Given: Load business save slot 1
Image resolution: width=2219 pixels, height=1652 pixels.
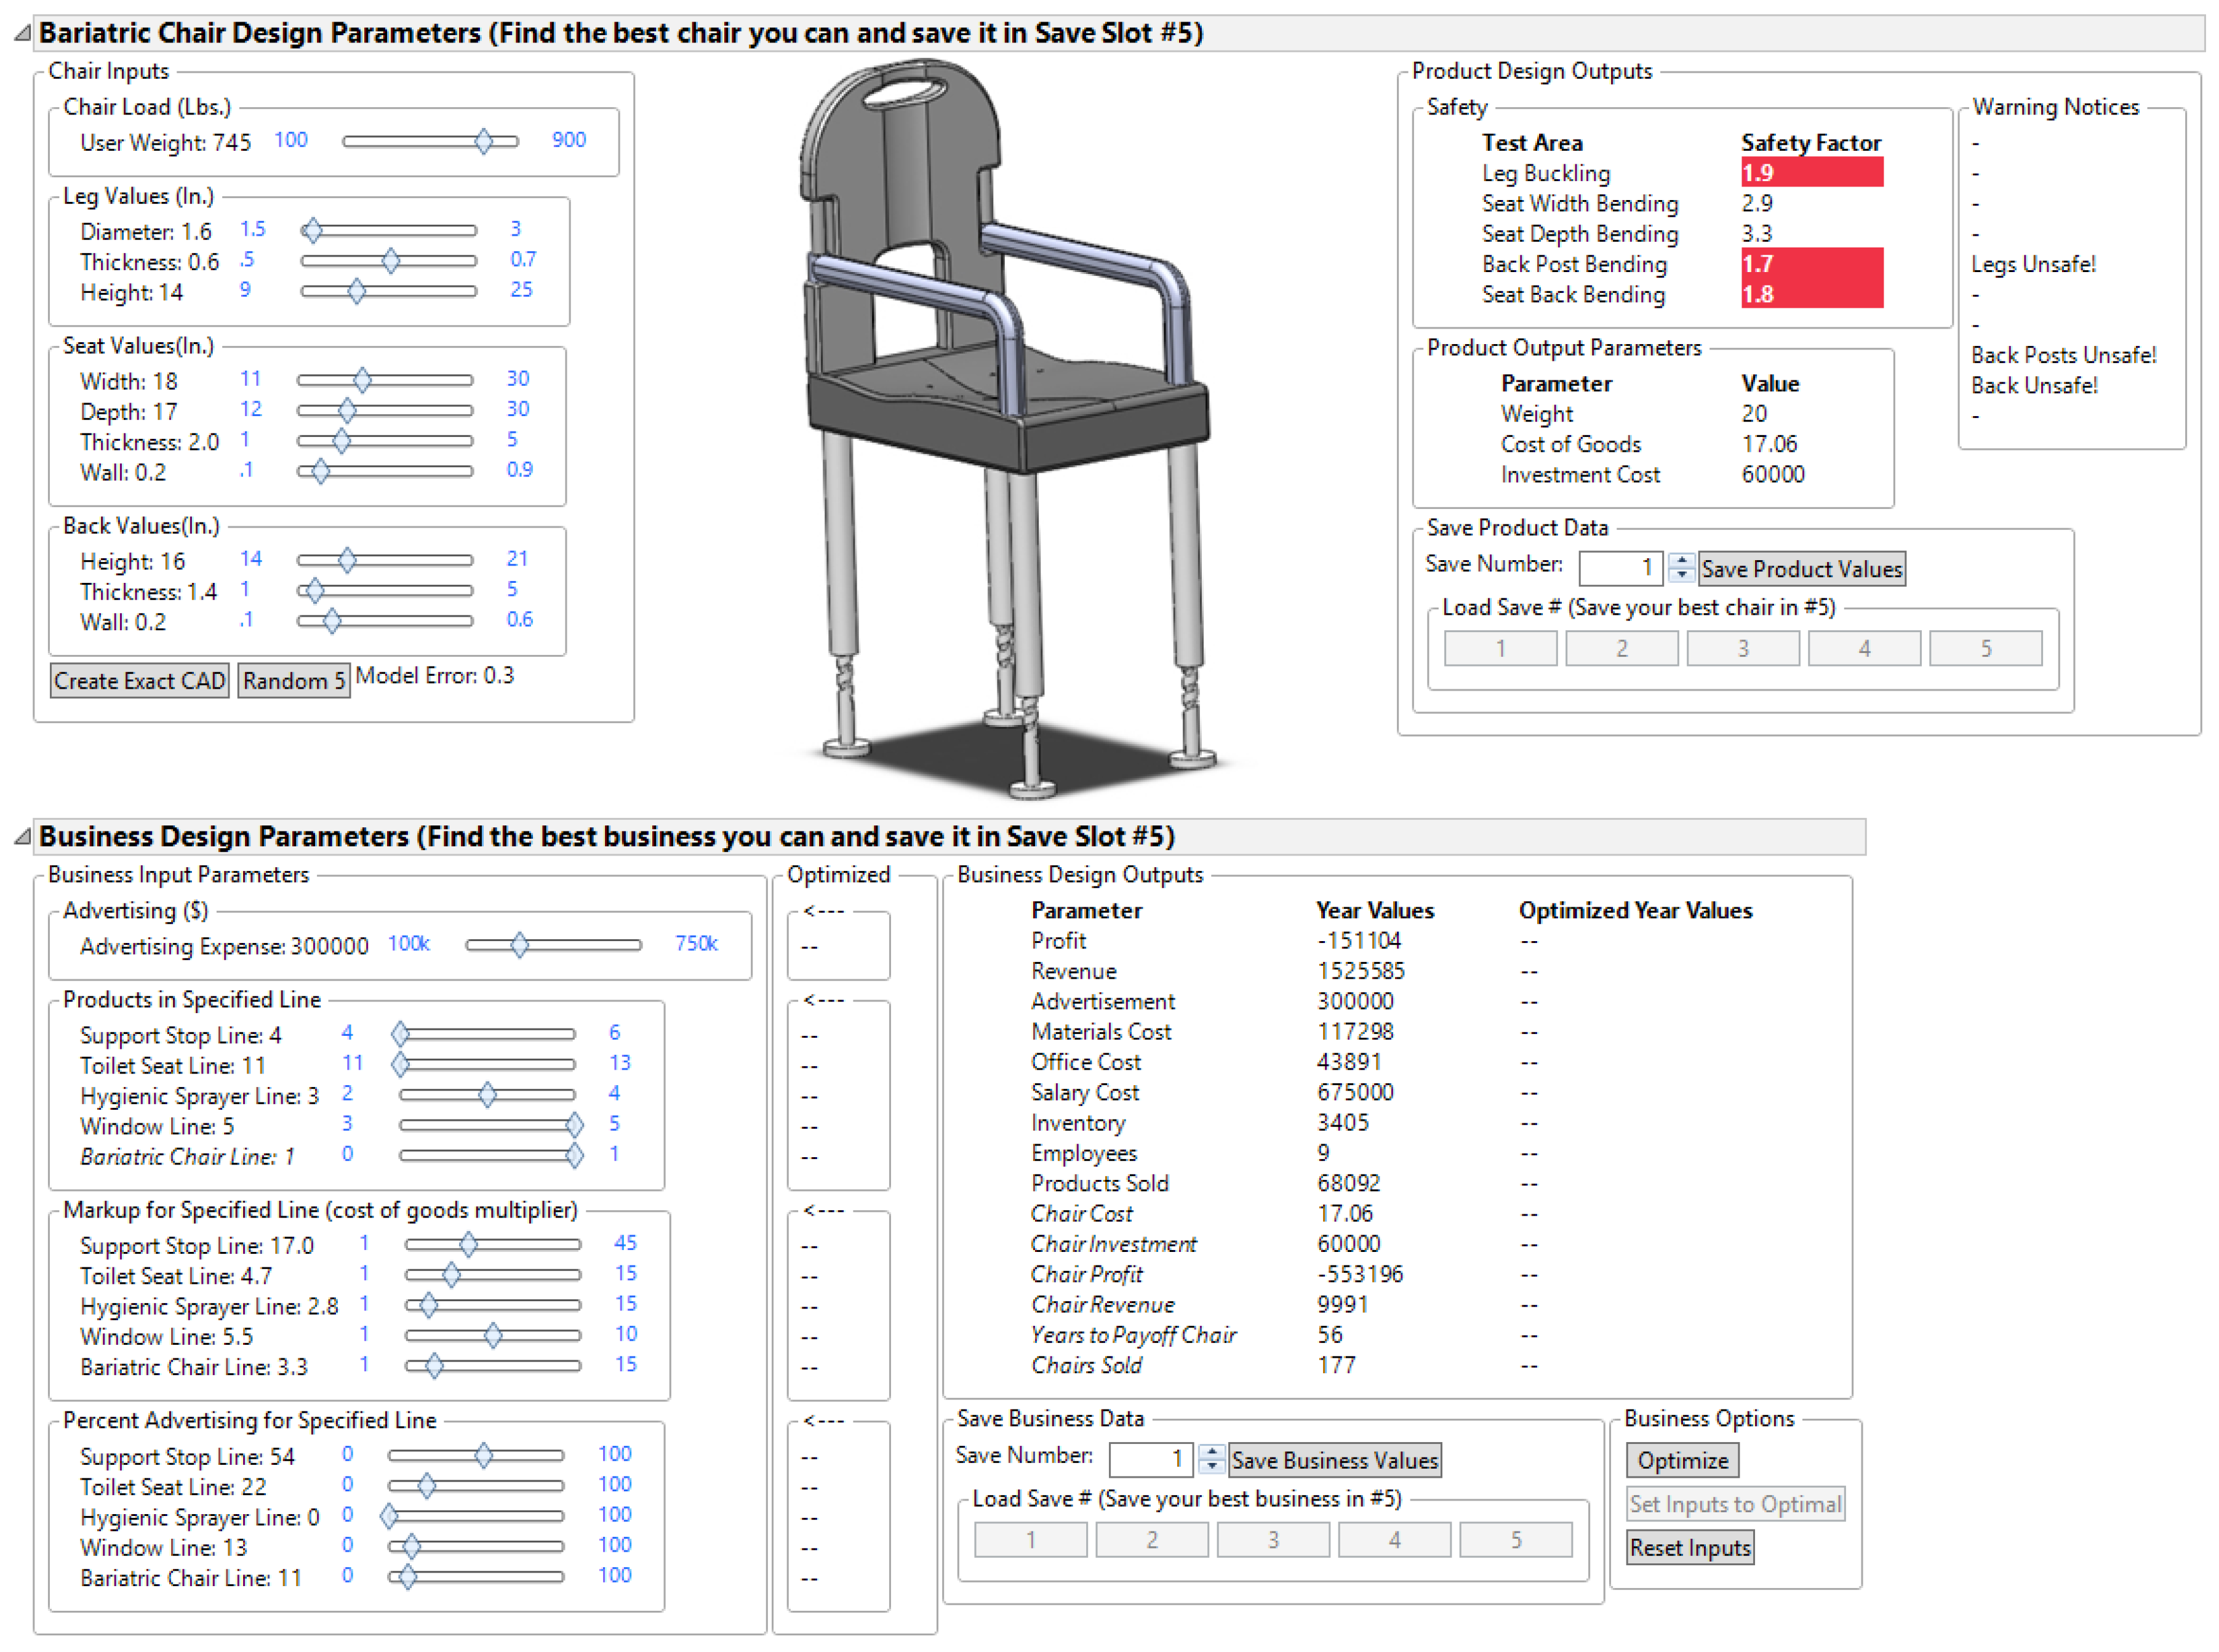Looking at the screenshot, I should coord(1031,1540).
